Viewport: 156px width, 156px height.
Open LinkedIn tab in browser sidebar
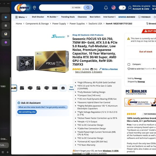pos(6,17)
